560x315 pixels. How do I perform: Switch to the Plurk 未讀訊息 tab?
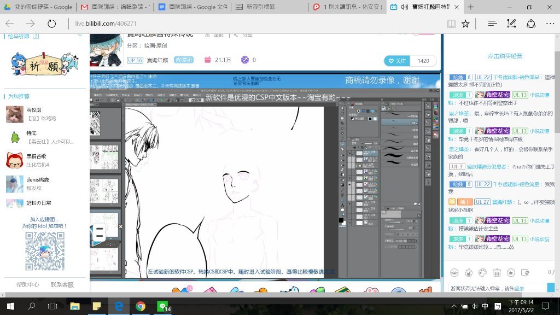click(347, 7)
